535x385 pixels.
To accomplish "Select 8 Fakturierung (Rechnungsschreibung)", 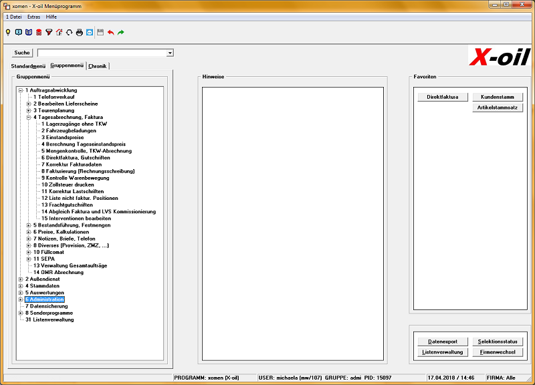I will point(88,171).
